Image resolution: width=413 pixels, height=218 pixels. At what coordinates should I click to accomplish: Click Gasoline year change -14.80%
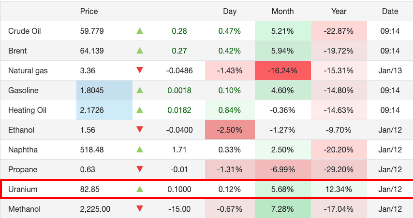pos(339,90)
